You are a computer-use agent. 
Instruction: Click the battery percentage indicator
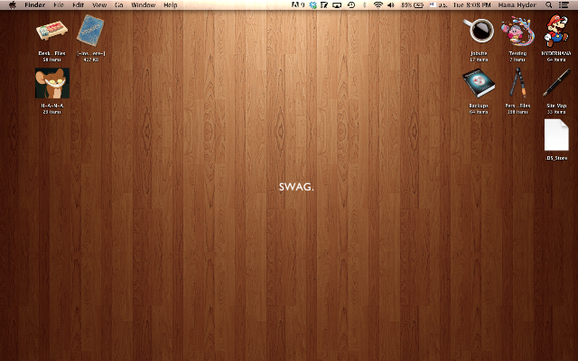(412, 5)
